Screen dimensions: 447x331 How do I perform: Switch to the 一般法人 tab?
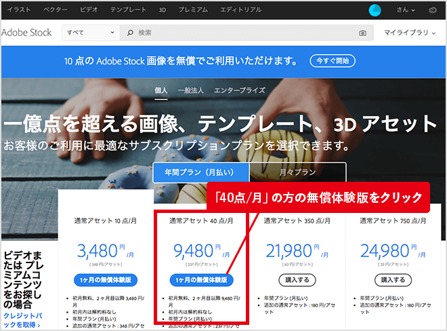click(191, 90)
